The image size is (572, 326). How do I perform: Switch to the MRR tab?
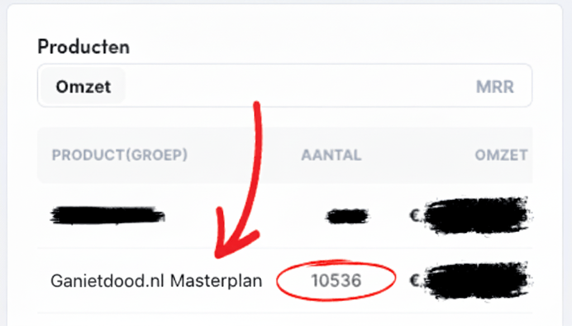(495, 86)
